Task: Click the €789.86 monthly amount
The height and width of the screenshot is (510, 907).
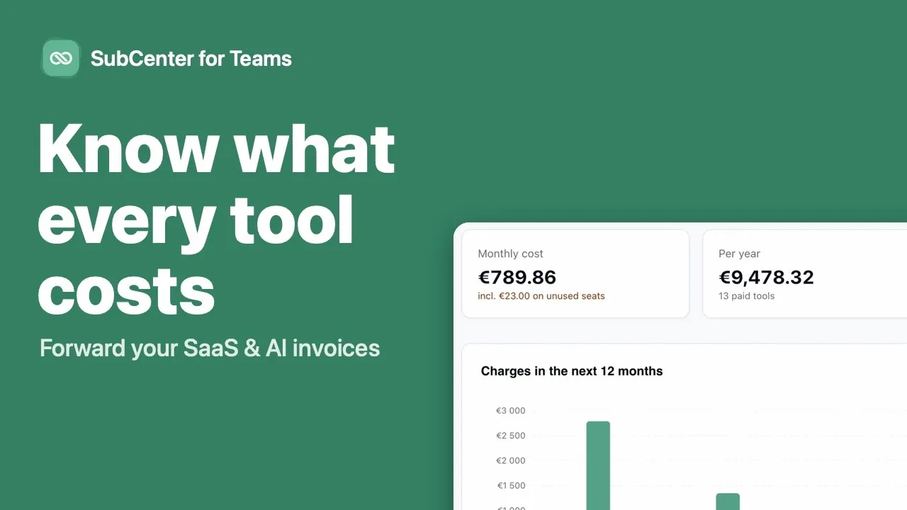Action: coord(517,277)
